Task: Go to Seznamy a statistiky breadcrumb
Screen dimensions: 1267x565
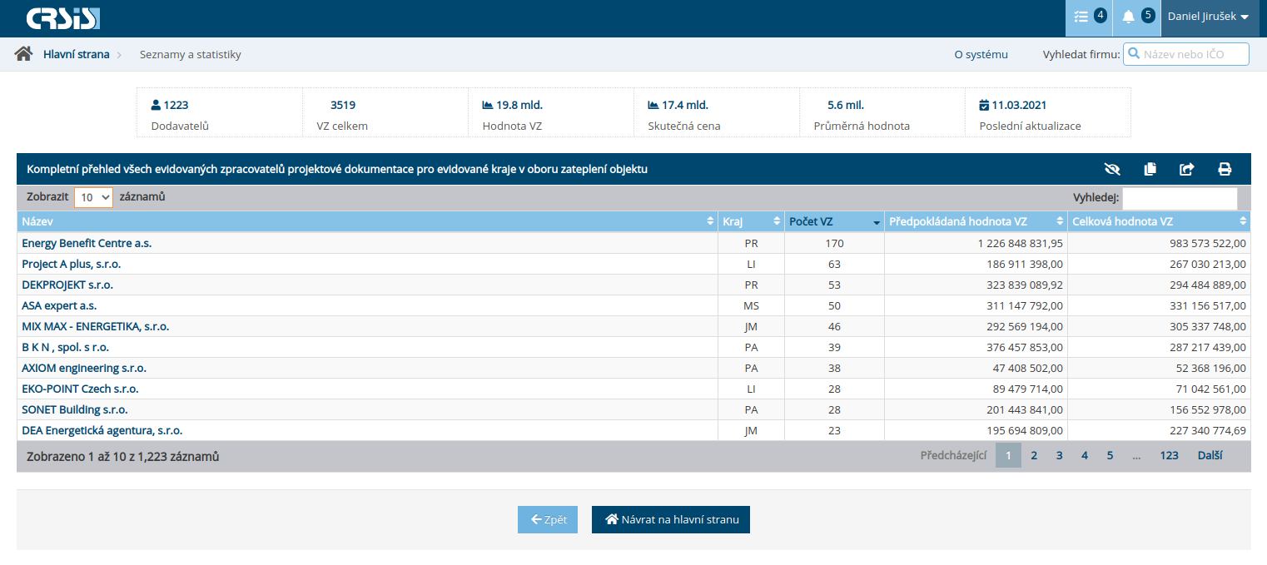Action: 190,55
